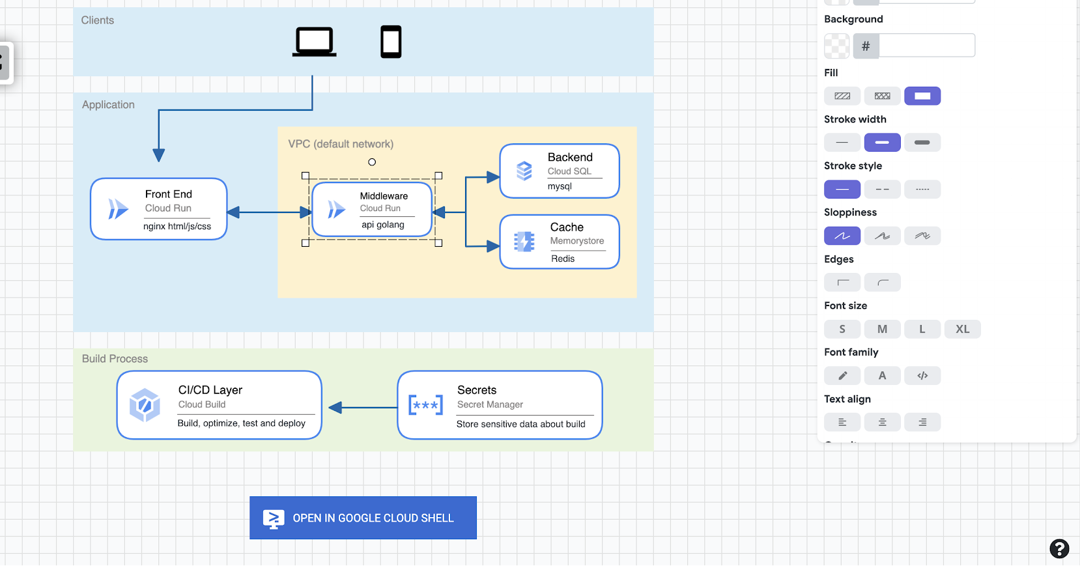Screen dimensions: 1080x566
Task: Align text left
Action: coord(842,422)
